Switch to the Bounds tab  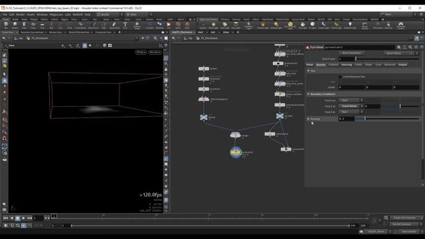[321, 65]
